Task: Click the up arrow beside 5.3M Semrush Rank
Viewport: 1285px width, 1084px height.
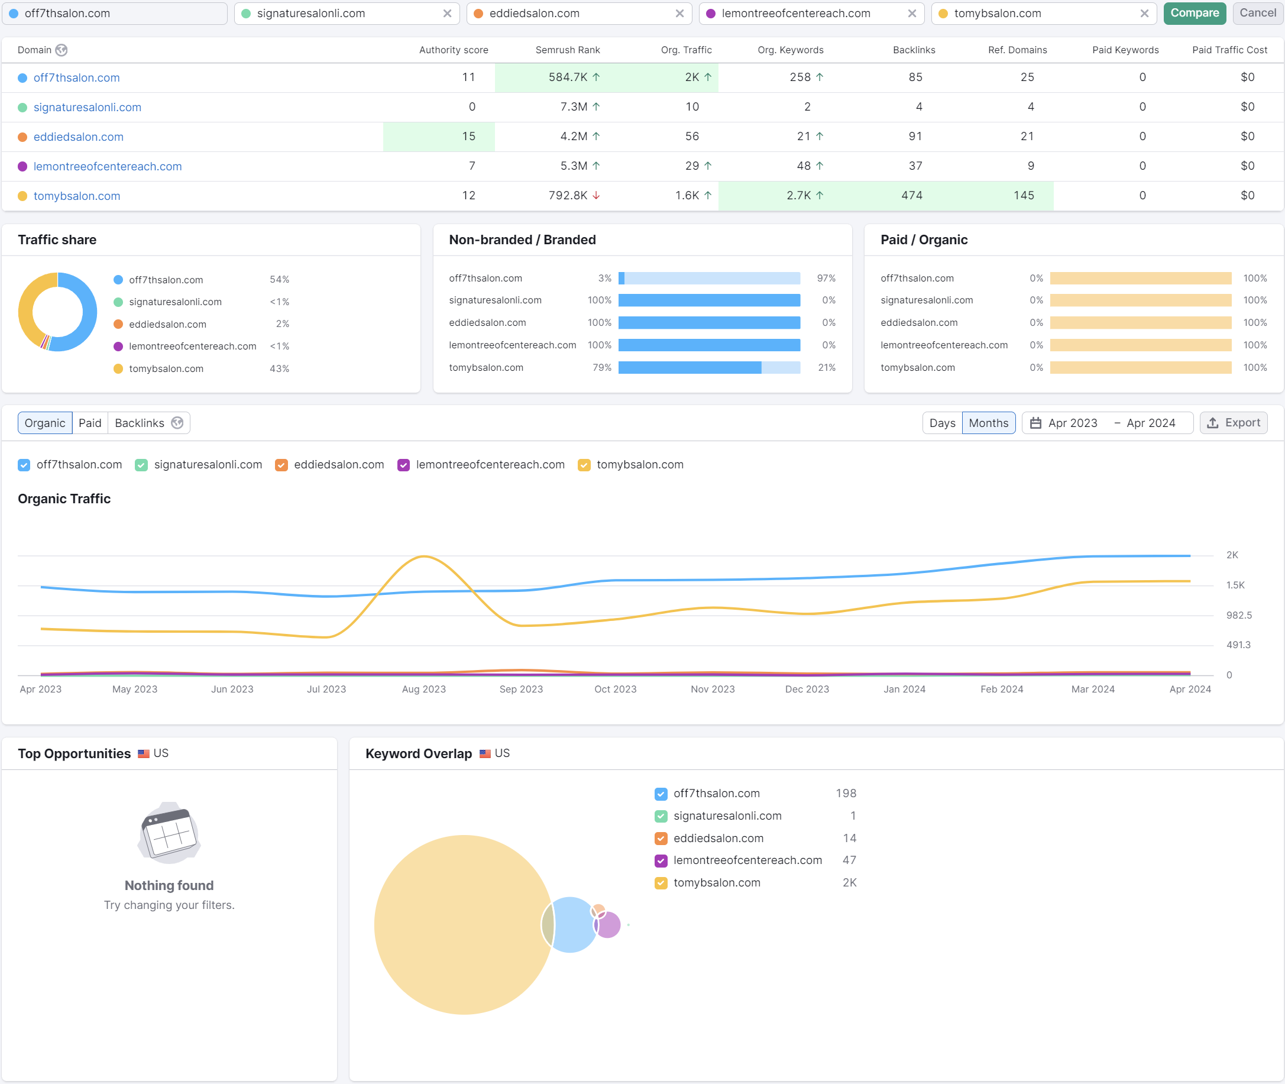Action: (596, 166)
